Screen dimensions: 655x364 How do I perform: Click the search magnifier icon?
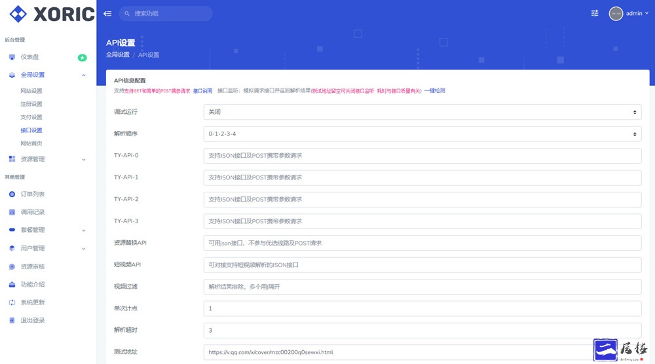coord(127,13)
